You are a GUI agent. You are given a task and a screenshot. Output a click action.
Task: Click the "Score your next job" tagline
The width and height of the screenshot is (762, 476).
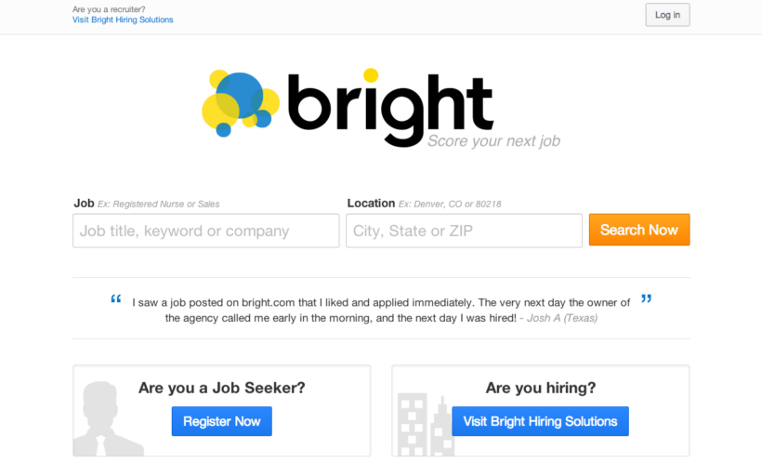493,141
